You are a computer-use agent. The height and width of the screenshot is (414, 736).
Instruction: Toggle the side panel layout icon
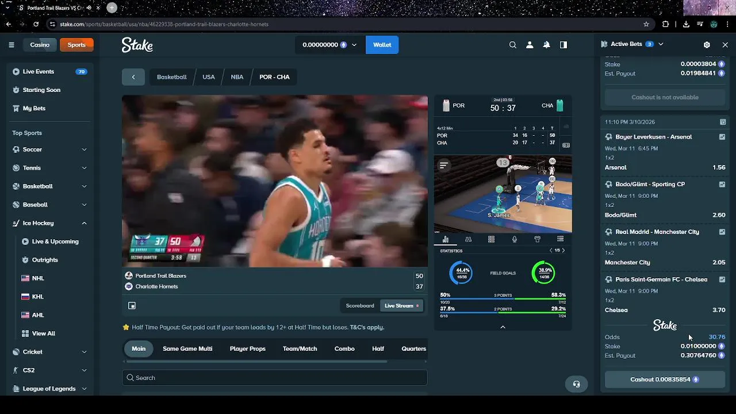(563, 45)
